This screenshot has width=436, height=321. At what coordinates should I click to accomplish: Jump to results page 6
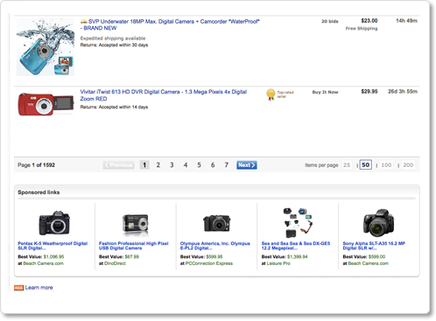tap(213, 165)
